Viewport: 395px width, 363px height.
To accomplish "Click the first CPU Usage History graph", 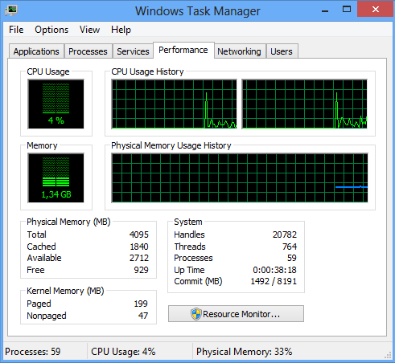I will pyautogui.click(x=175, y=104).
